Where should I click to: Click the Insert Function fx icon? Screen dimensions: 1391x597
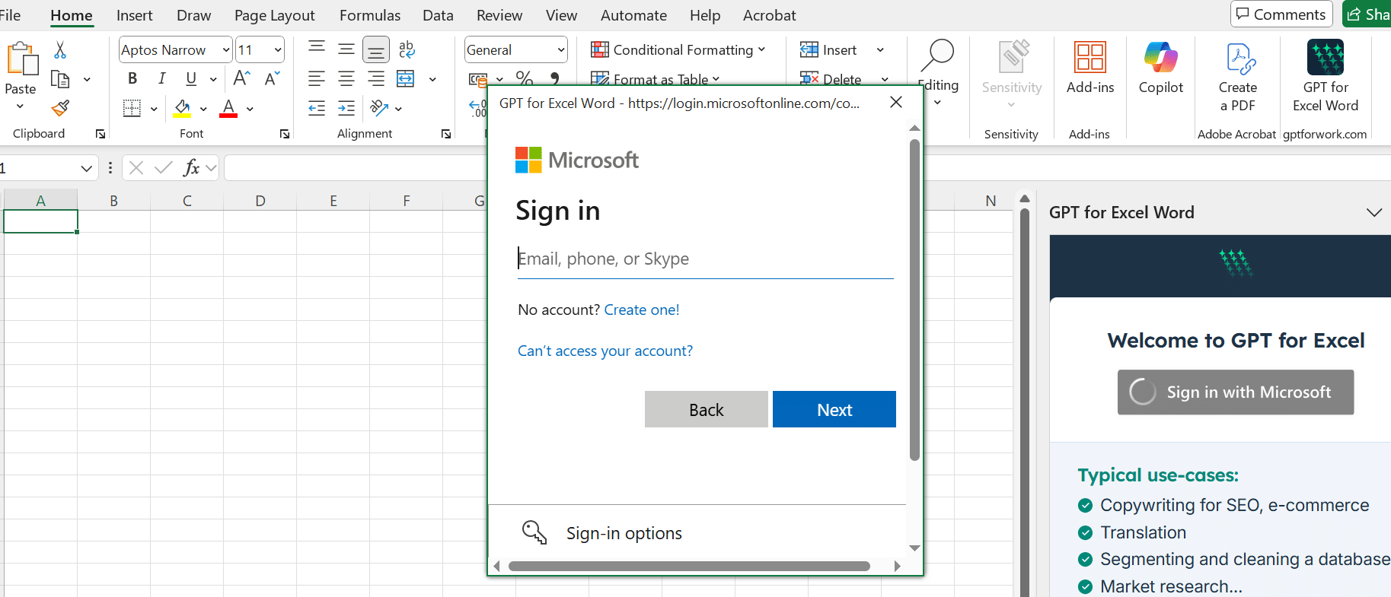pyautogui.click(x=191, y=167)
